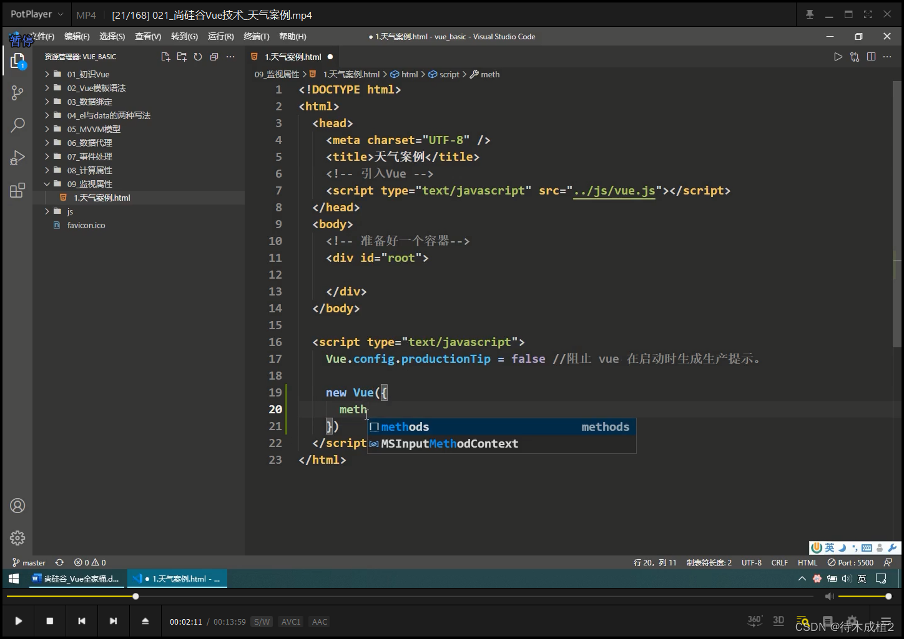The height and width of the screenshot is (639, 904).
Task: Open the 终端(T) menu
Action: 257,37
